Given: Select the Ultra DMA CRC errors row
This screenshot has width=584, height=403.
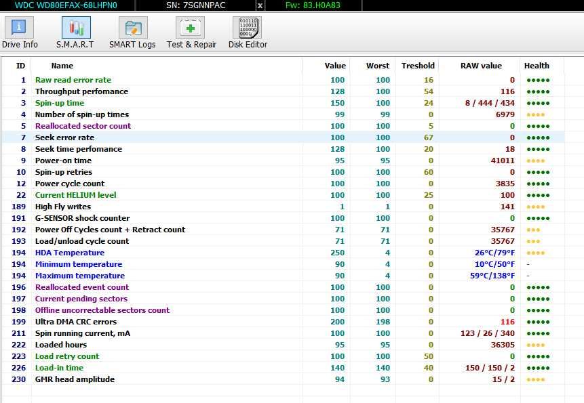Looking at the screenshot, I should coord(283,322).
